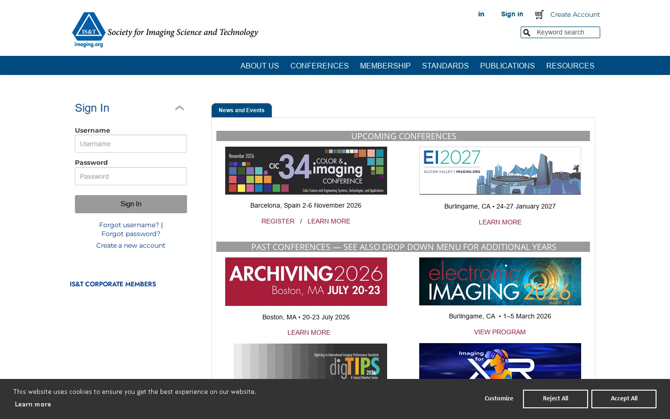Open the MEMBERSHIP menu
The image size is (670, 419).
coord(385,66)
